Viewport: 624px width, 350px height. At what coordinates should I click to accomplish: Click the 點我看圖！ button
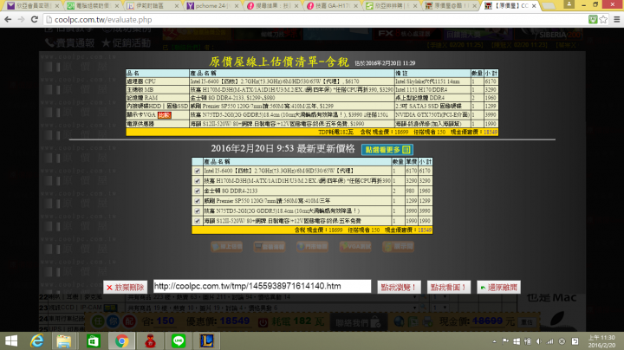[449, 287]
